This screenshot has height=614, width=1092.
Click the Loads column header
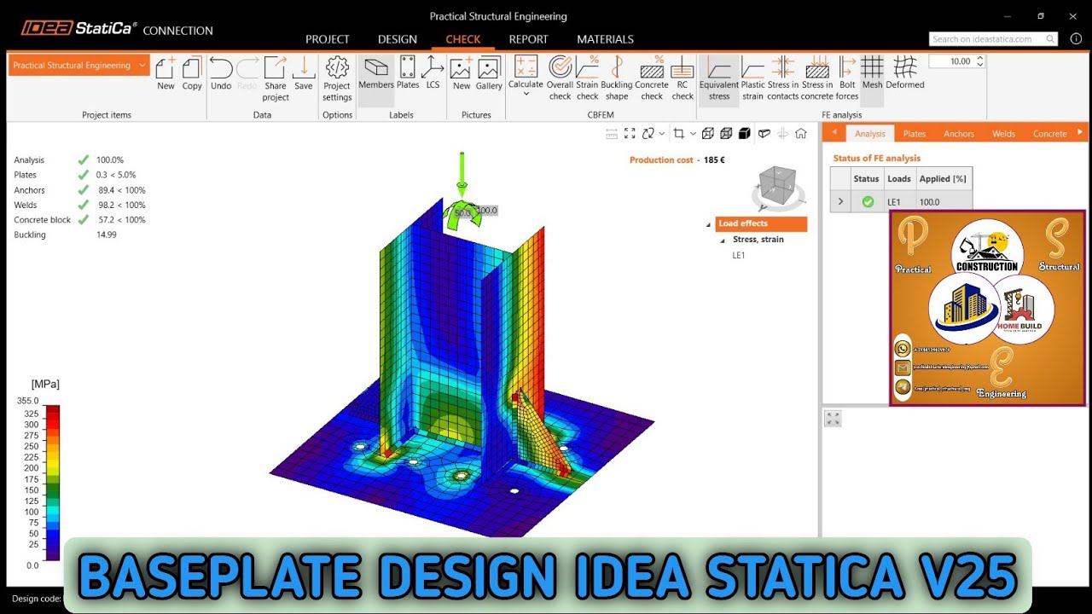(899, 179)
